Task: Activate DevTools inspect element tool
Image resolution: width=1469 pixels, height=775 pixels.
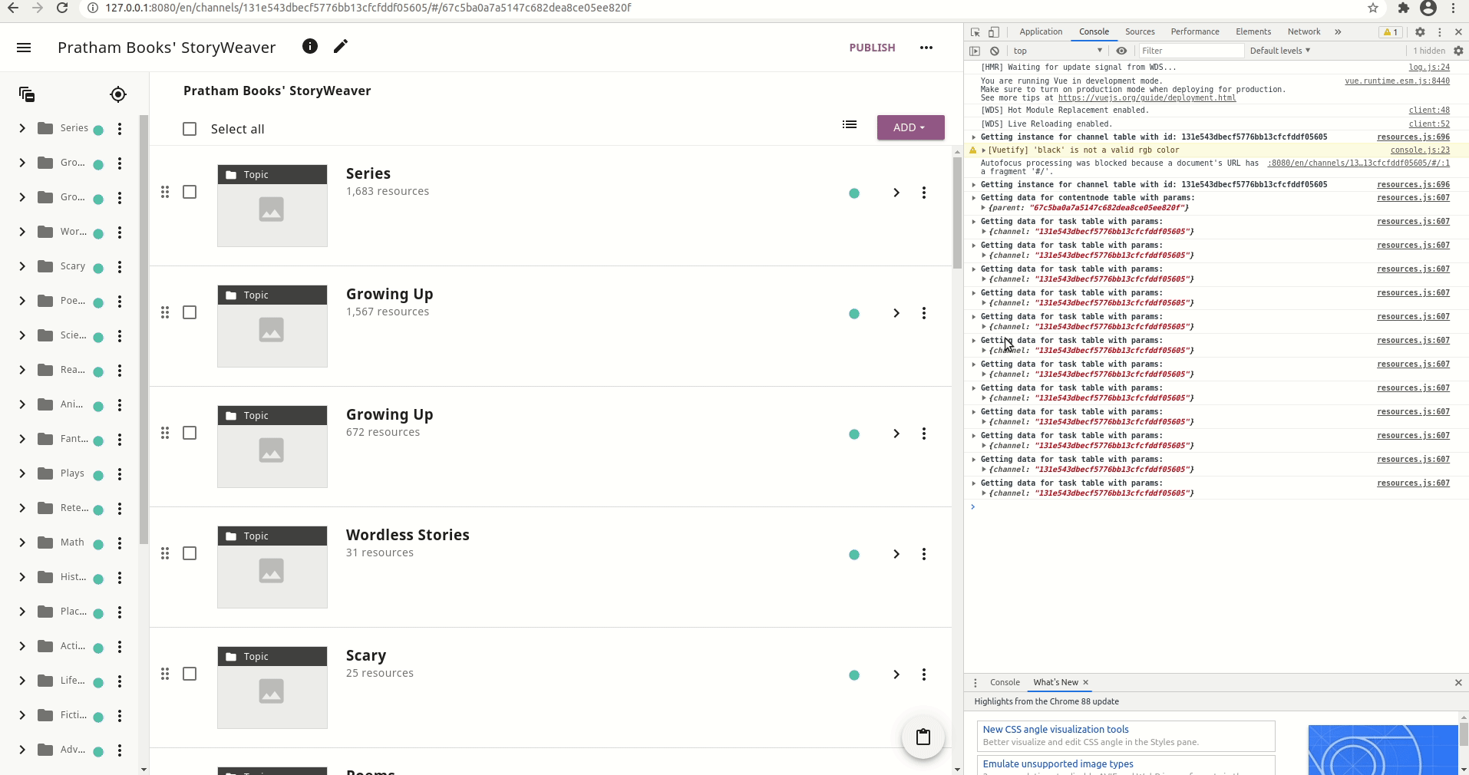Action: [975, 32]
